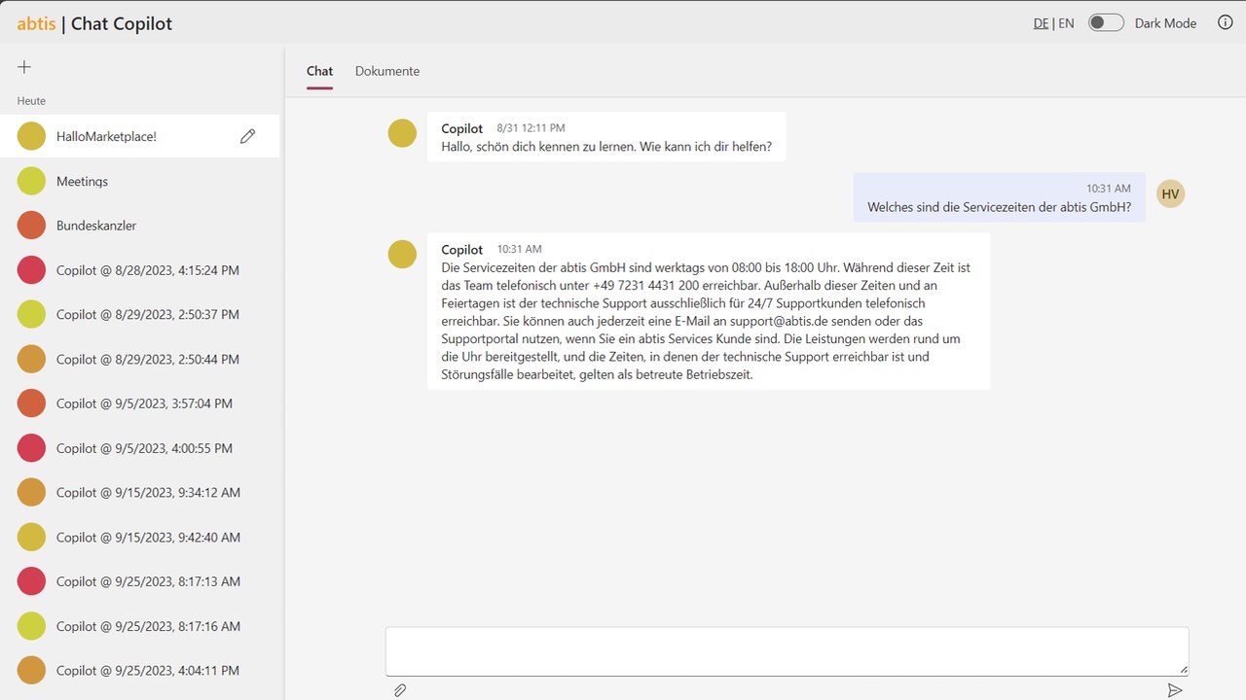Open chat Copilot @ 9/25/2023, 4:04:11 PM

139,670
